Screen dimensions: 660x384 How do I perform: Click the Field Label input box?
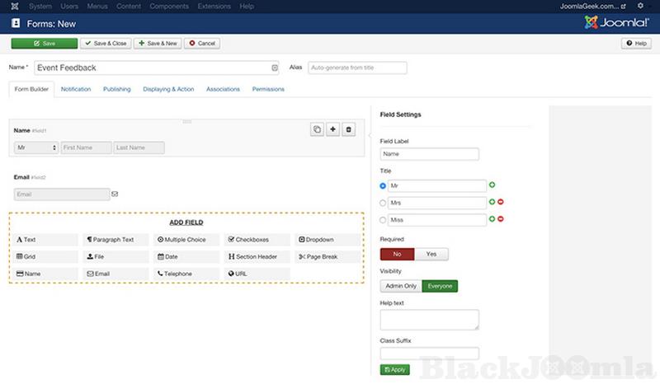click(429, 154)
